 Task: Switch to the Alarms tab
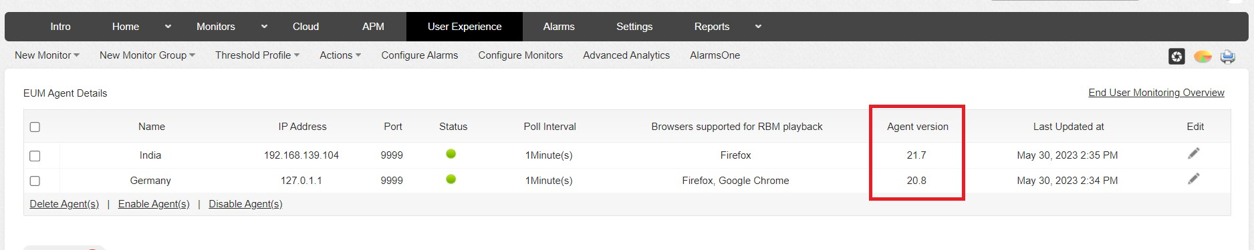(559, 27)
